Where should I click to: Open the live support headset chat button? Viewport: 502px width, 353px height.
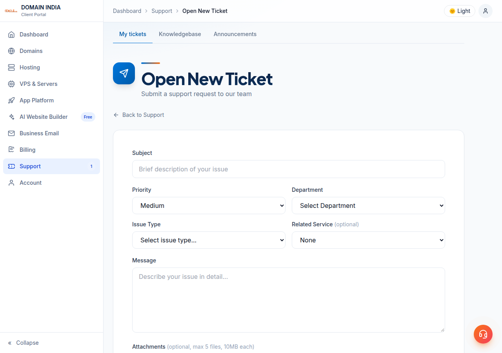[483, 334]
